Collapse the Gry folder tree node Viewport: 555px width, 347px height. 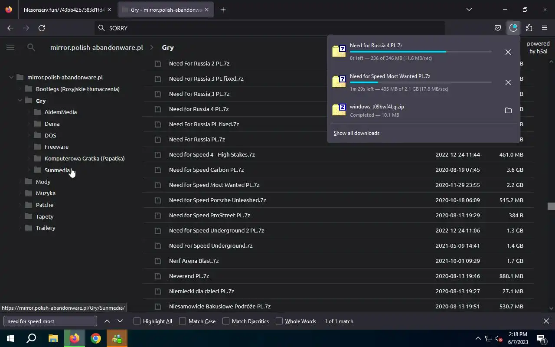coord(20,100)
